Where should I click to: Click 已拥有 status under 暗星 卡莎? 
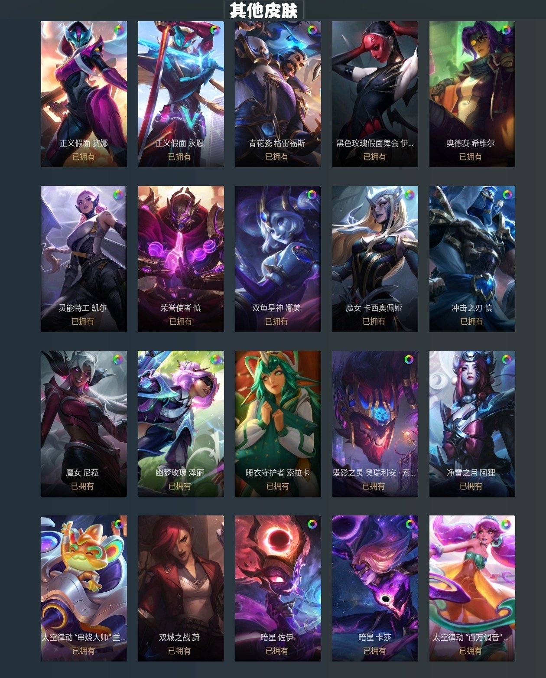(x=374, y=651)
